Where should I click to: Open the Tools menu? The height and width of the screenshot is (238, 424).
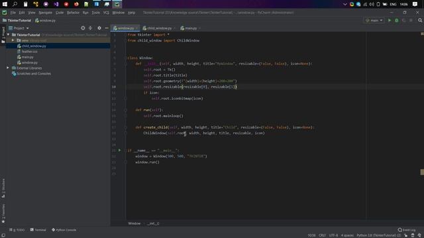pyautogui.click(x=95, y=13)
